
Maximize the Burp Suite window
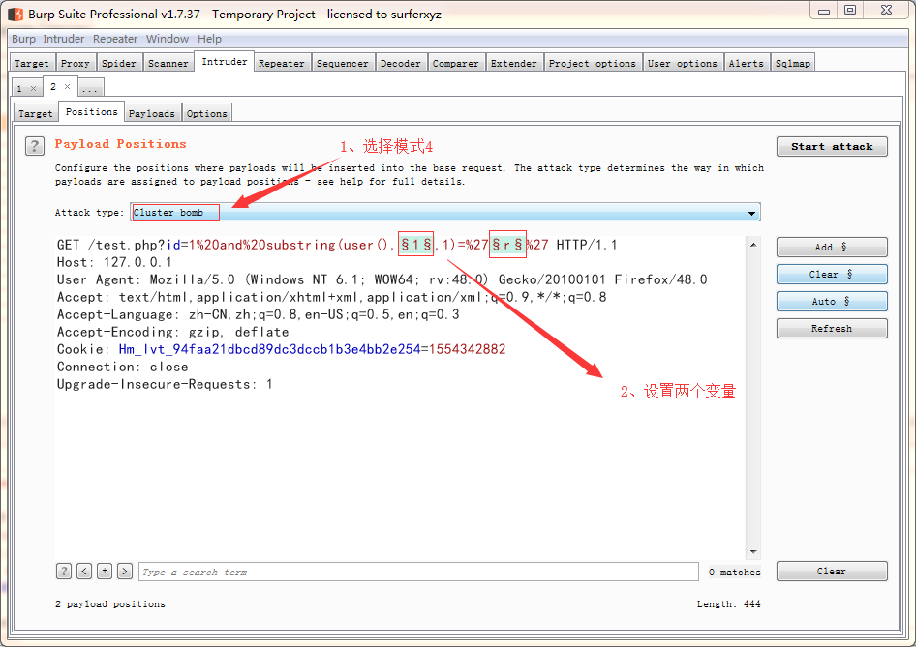pyautogui.click(x=850, y=10)
